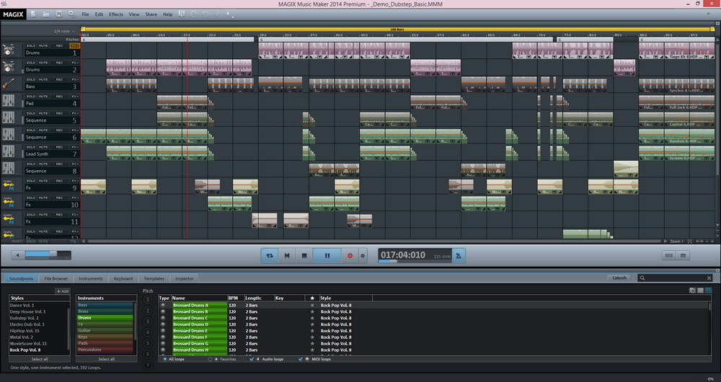The width and height of the screenshot is (721, 382).
Task: Solo Drums track 1
Action: pos(31,45)
